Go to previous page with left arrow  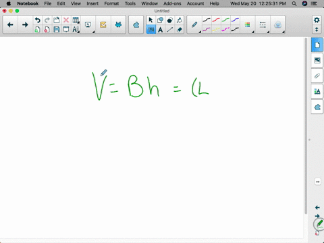10,25
